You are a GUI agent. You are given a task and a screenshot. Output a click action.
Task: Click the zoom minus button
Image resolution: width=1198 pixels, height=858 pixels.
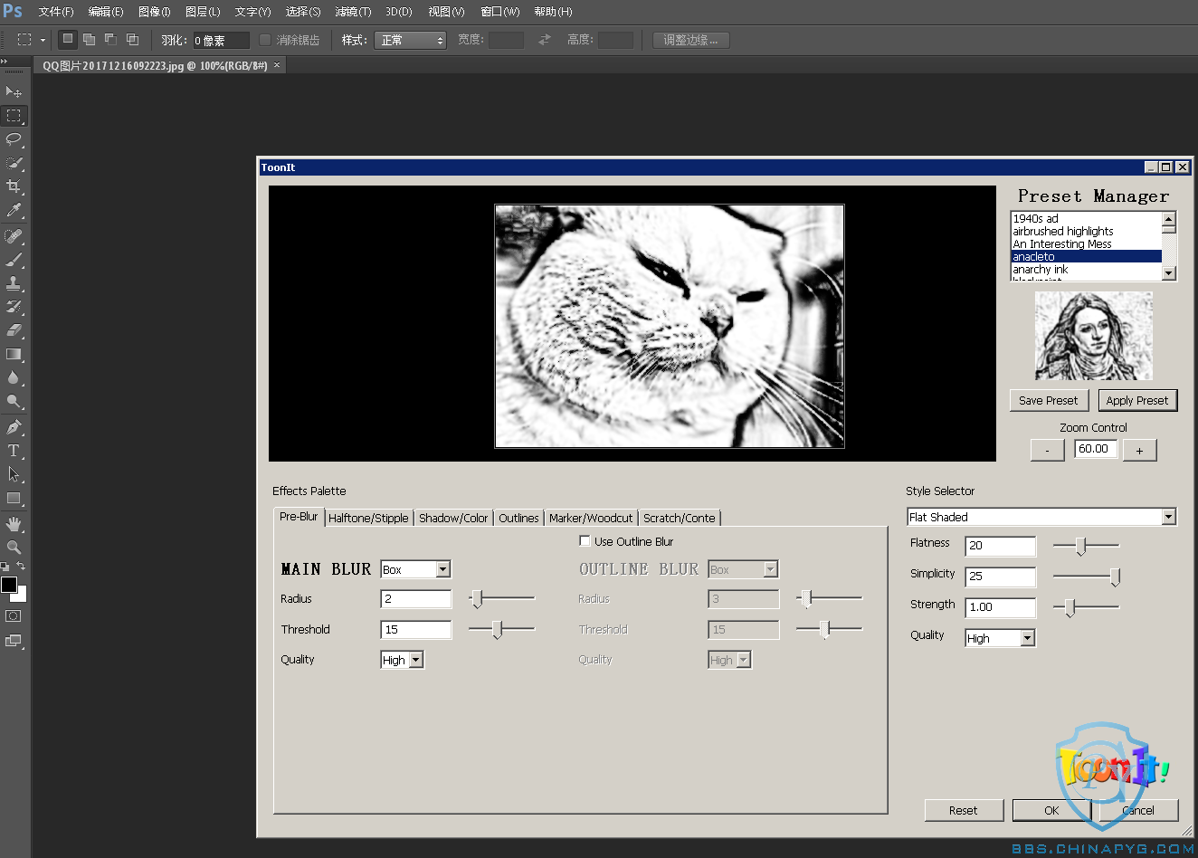[1048, 450]
